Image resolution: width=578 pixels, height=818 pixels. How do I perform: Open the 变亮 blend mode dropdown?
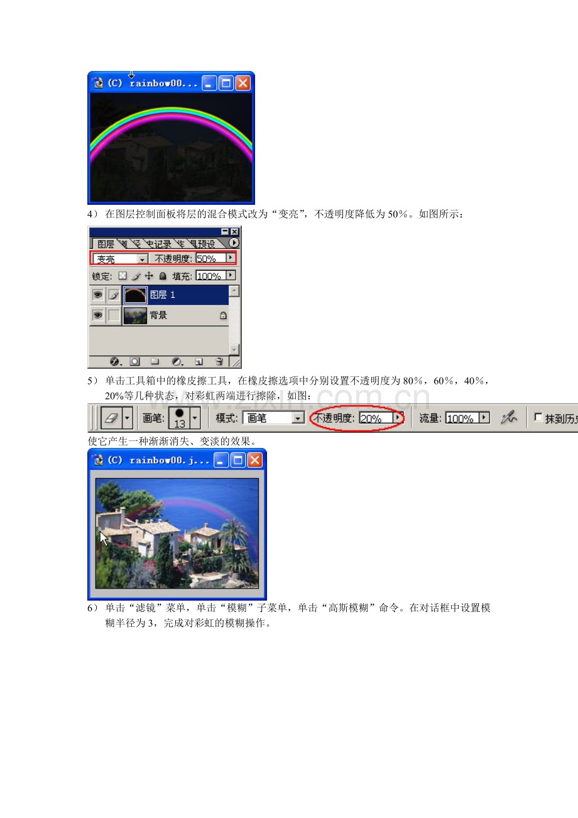coord(142,259)
